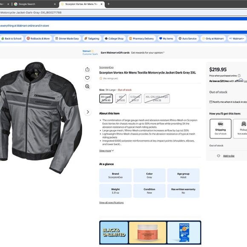The image size is (247, 247).
Task: Click the Color Gray spec tile
Action: 149,175
